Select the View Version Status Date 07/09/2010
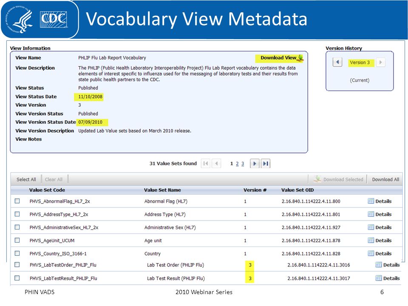This screenshot has width=408, height=306. click(x=90, y=122)
